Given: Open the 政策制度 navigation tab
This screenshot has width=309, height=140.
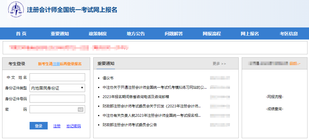Looking at the screenshot, I should (98, 34).
